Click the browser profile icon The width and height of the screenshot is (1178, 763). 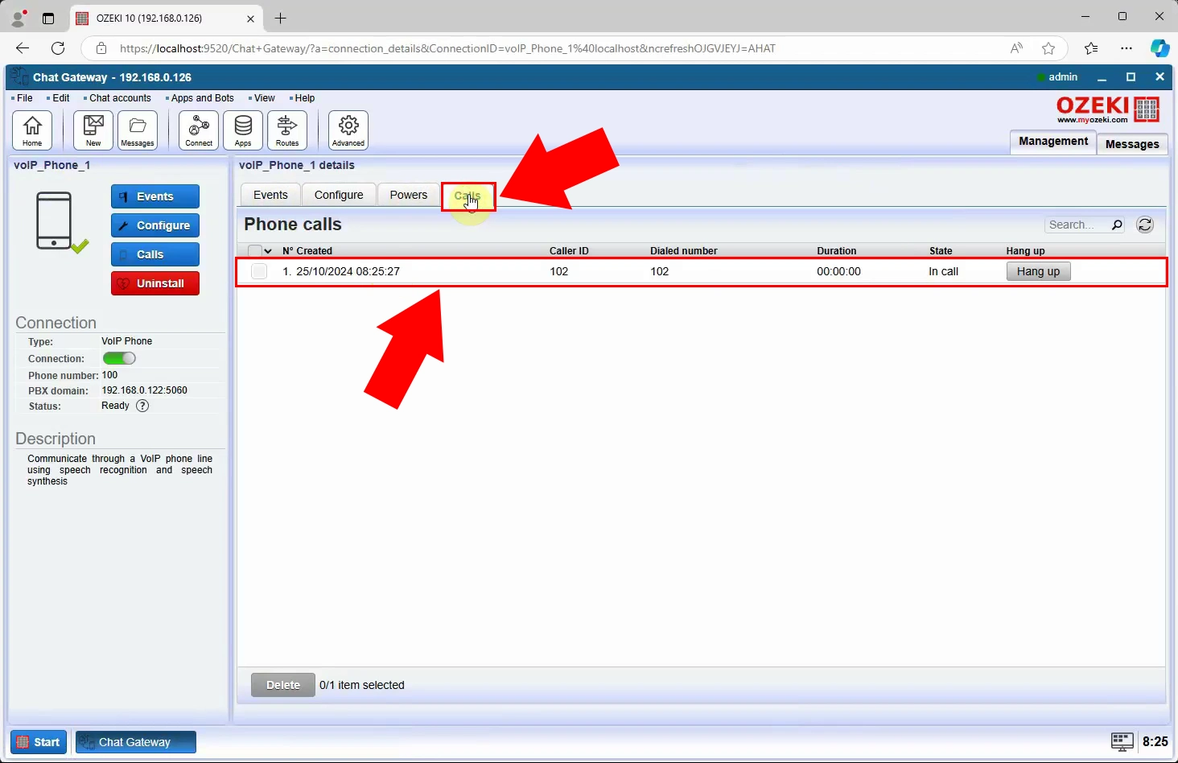click(18, 18)
